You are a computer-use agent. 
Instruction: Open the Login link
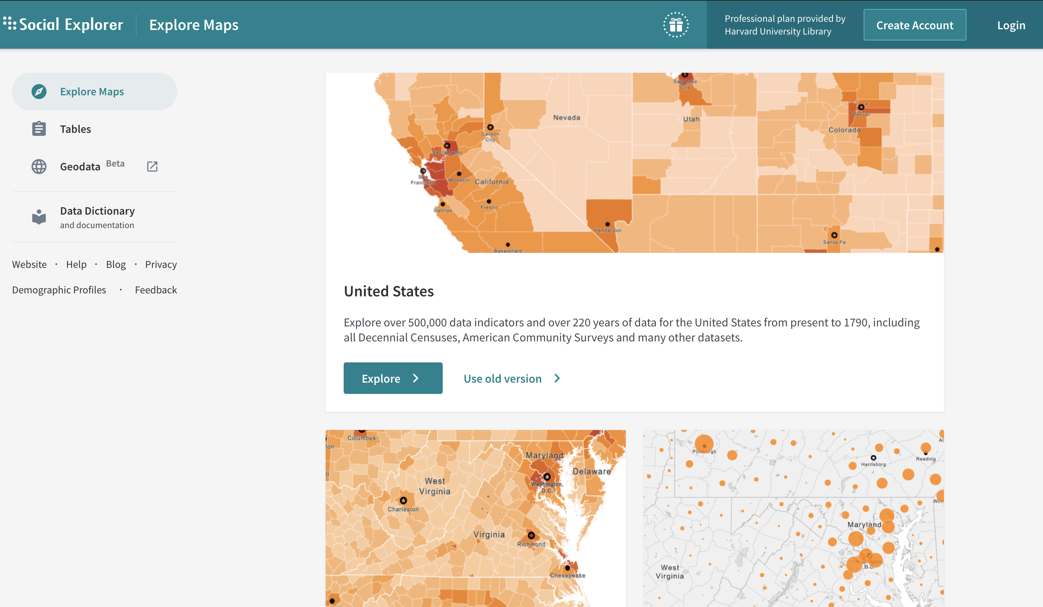click(x=1011, y=25)
